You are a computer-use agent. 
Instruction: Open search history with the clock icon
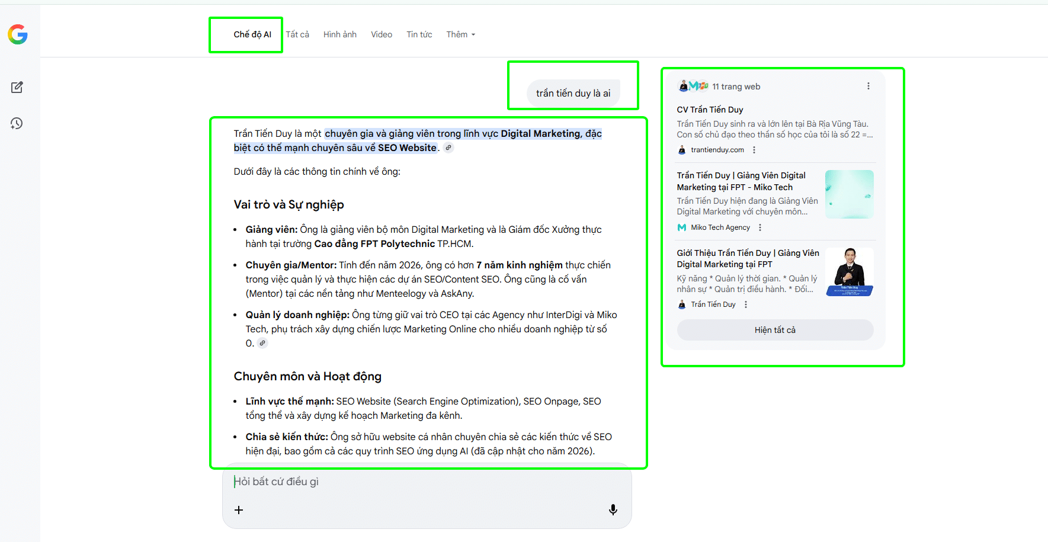pos(17,123)
